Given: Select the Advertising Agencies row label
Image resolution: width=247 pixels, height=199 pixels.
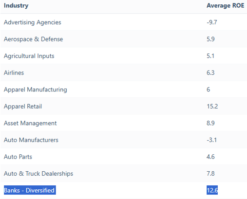Looking at the screenshot, I should [33, 22].
